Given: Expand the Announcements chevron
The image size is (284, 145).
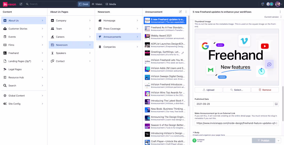Looking at the screenshot, I should [137, 37].
